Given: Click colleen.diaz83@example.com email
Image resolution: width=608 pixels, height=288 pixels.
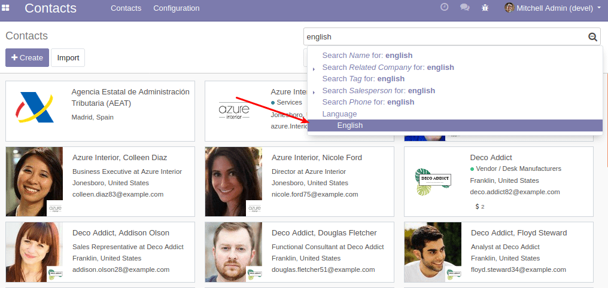Looking at the screenshot, I should click(x=118, y=194).
